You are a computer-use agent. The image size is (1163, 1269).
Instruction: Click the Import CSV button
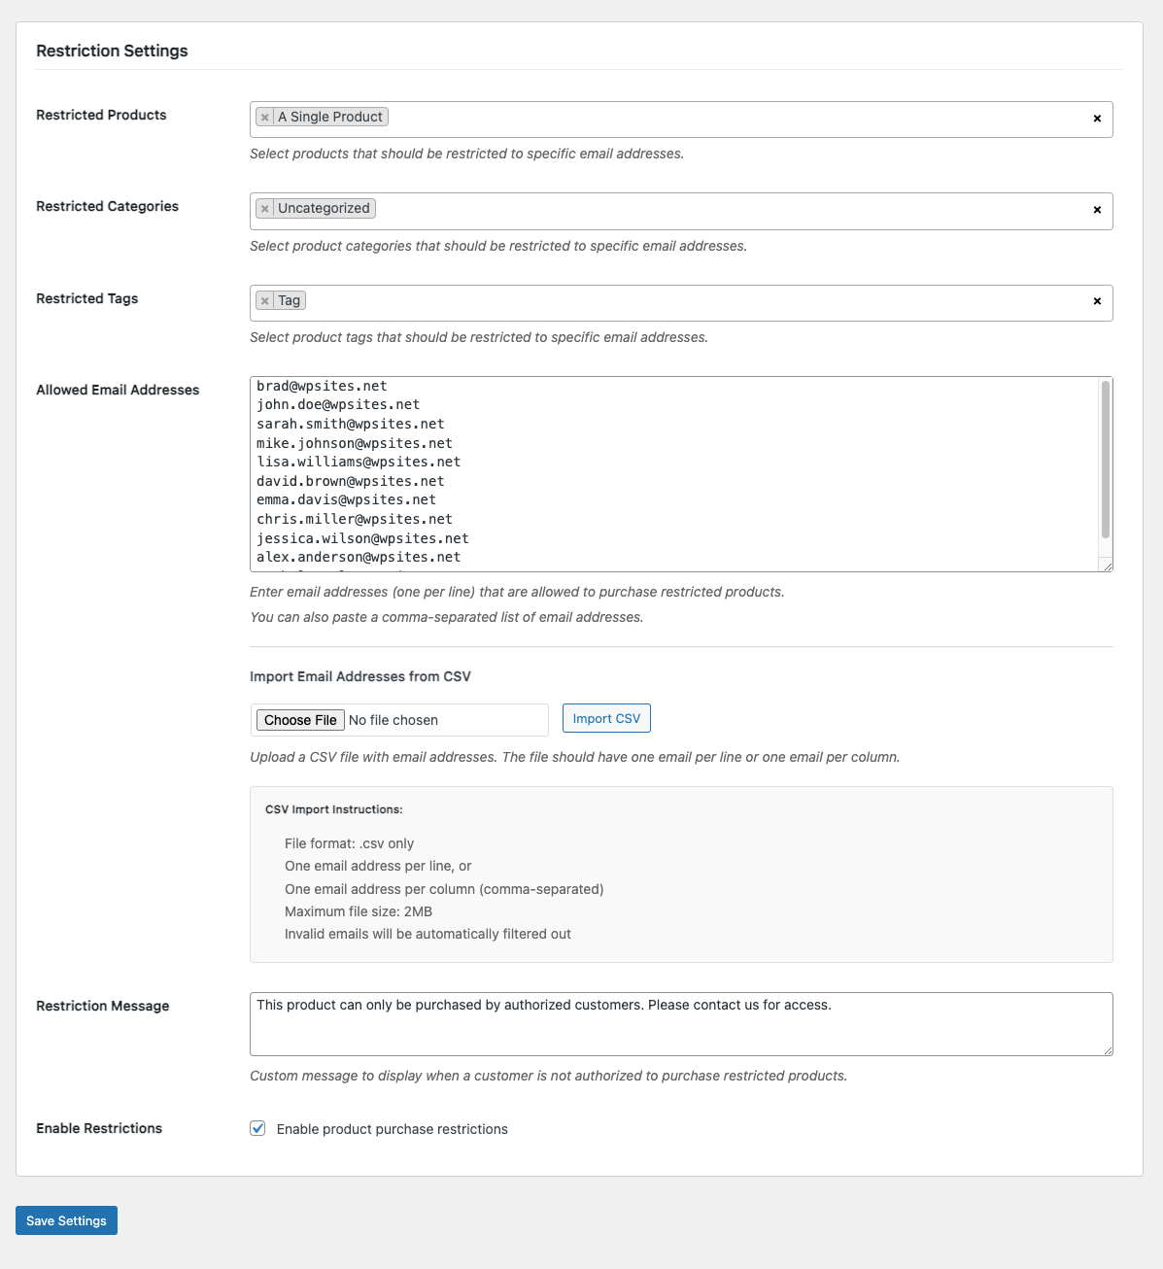606,718
